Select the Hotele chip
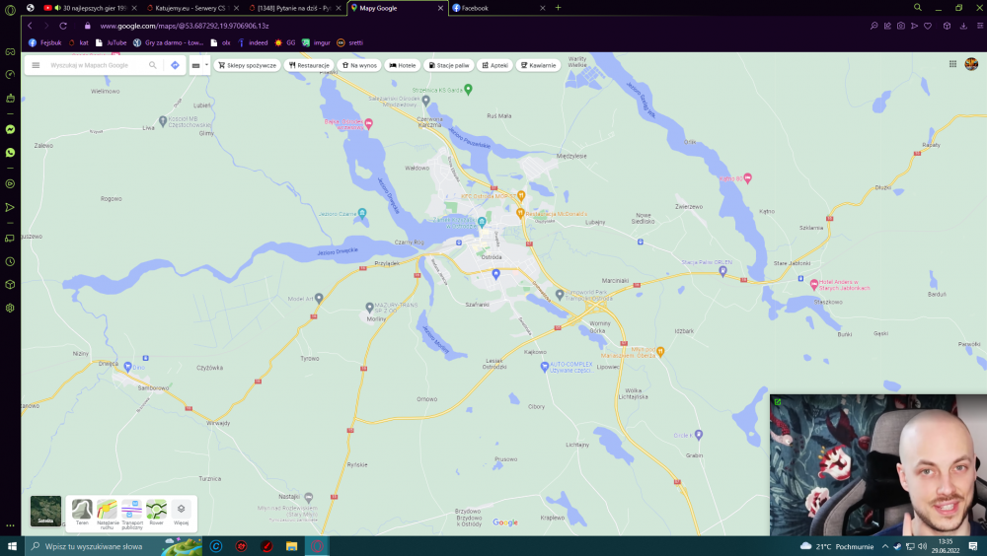 [403, 65]
